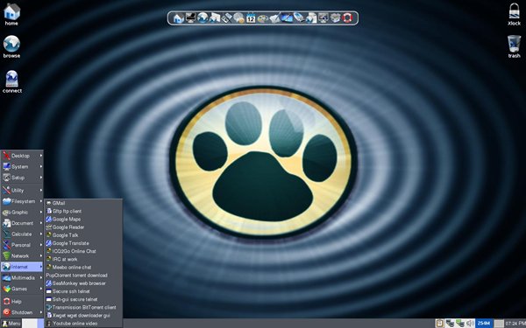Viewport: 526px width, 328px height.
Task: Click the volume speaker tray icon
Action: 470,324
